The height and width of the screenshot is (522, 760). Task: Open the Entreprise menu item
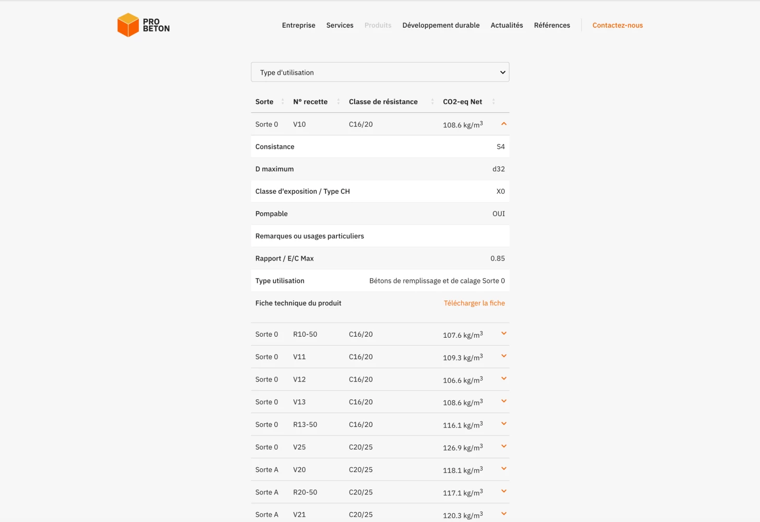298,25
